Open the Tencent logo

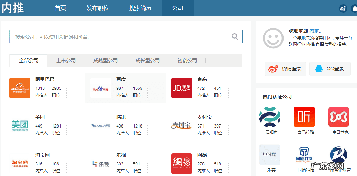coord(101,126)
